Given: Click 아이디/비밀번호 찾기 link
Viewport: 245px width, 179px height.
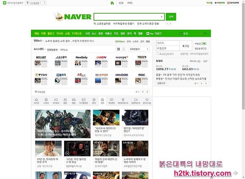Looking at the screenshot, I should 199,54.
